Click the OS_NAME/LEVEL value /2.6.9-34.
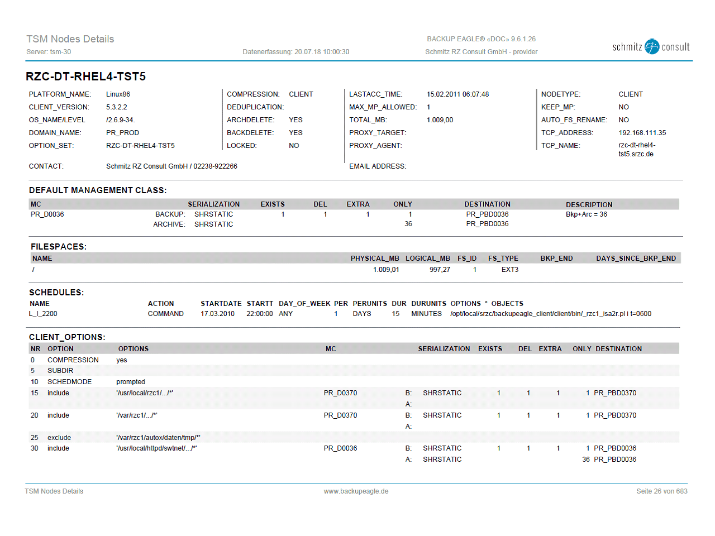The width and height of the screenshot is (715, 536). 121,120
